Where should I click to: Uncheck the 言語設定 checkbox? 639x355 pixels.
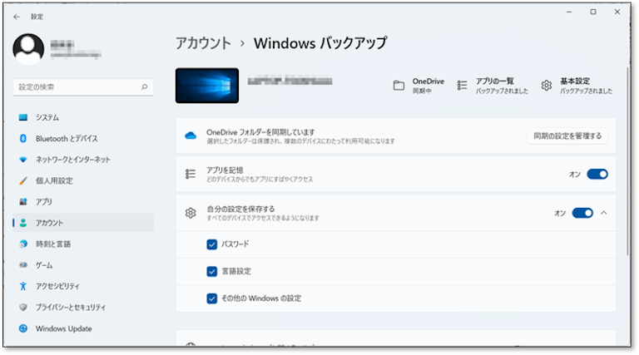[212, 272]
